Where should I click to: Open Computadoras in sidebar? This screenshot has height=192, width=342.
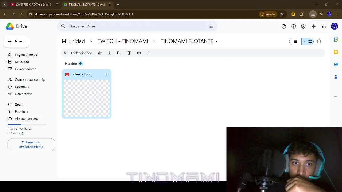[x=25, y=69]
